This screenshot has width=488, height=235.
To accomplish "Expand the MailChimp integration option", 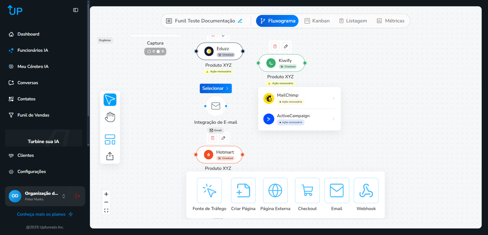I will click(333, 98).
